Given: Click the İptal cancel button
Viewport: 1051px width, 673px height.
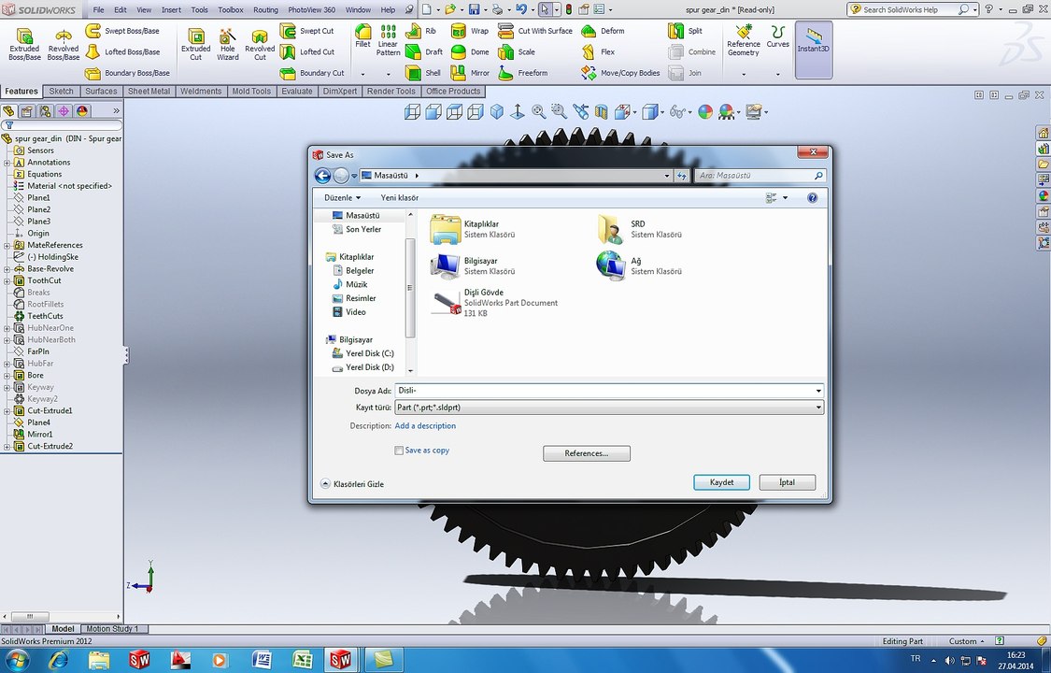Looking at the screenshot, I should (x=788, y=482).
